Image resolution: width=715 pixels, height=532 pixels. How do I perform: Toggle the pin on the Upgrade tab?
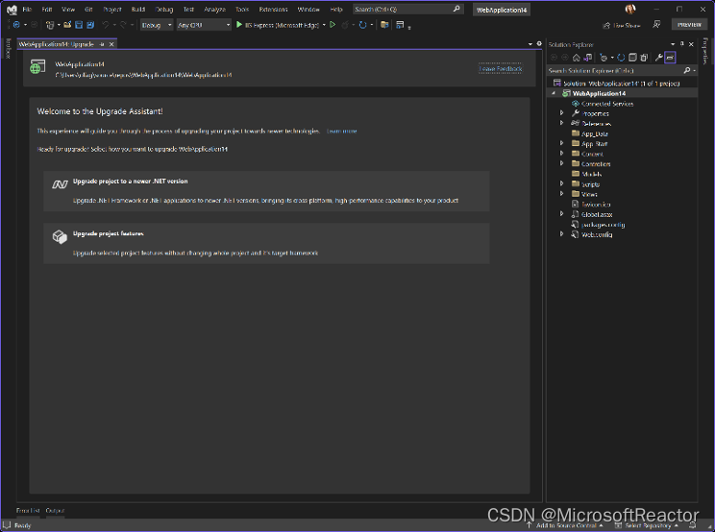[x=102, y=44]
